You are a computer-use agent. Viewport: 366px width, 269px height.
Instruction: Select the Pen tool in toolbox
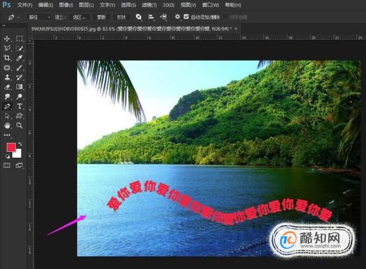pos(7,106)
